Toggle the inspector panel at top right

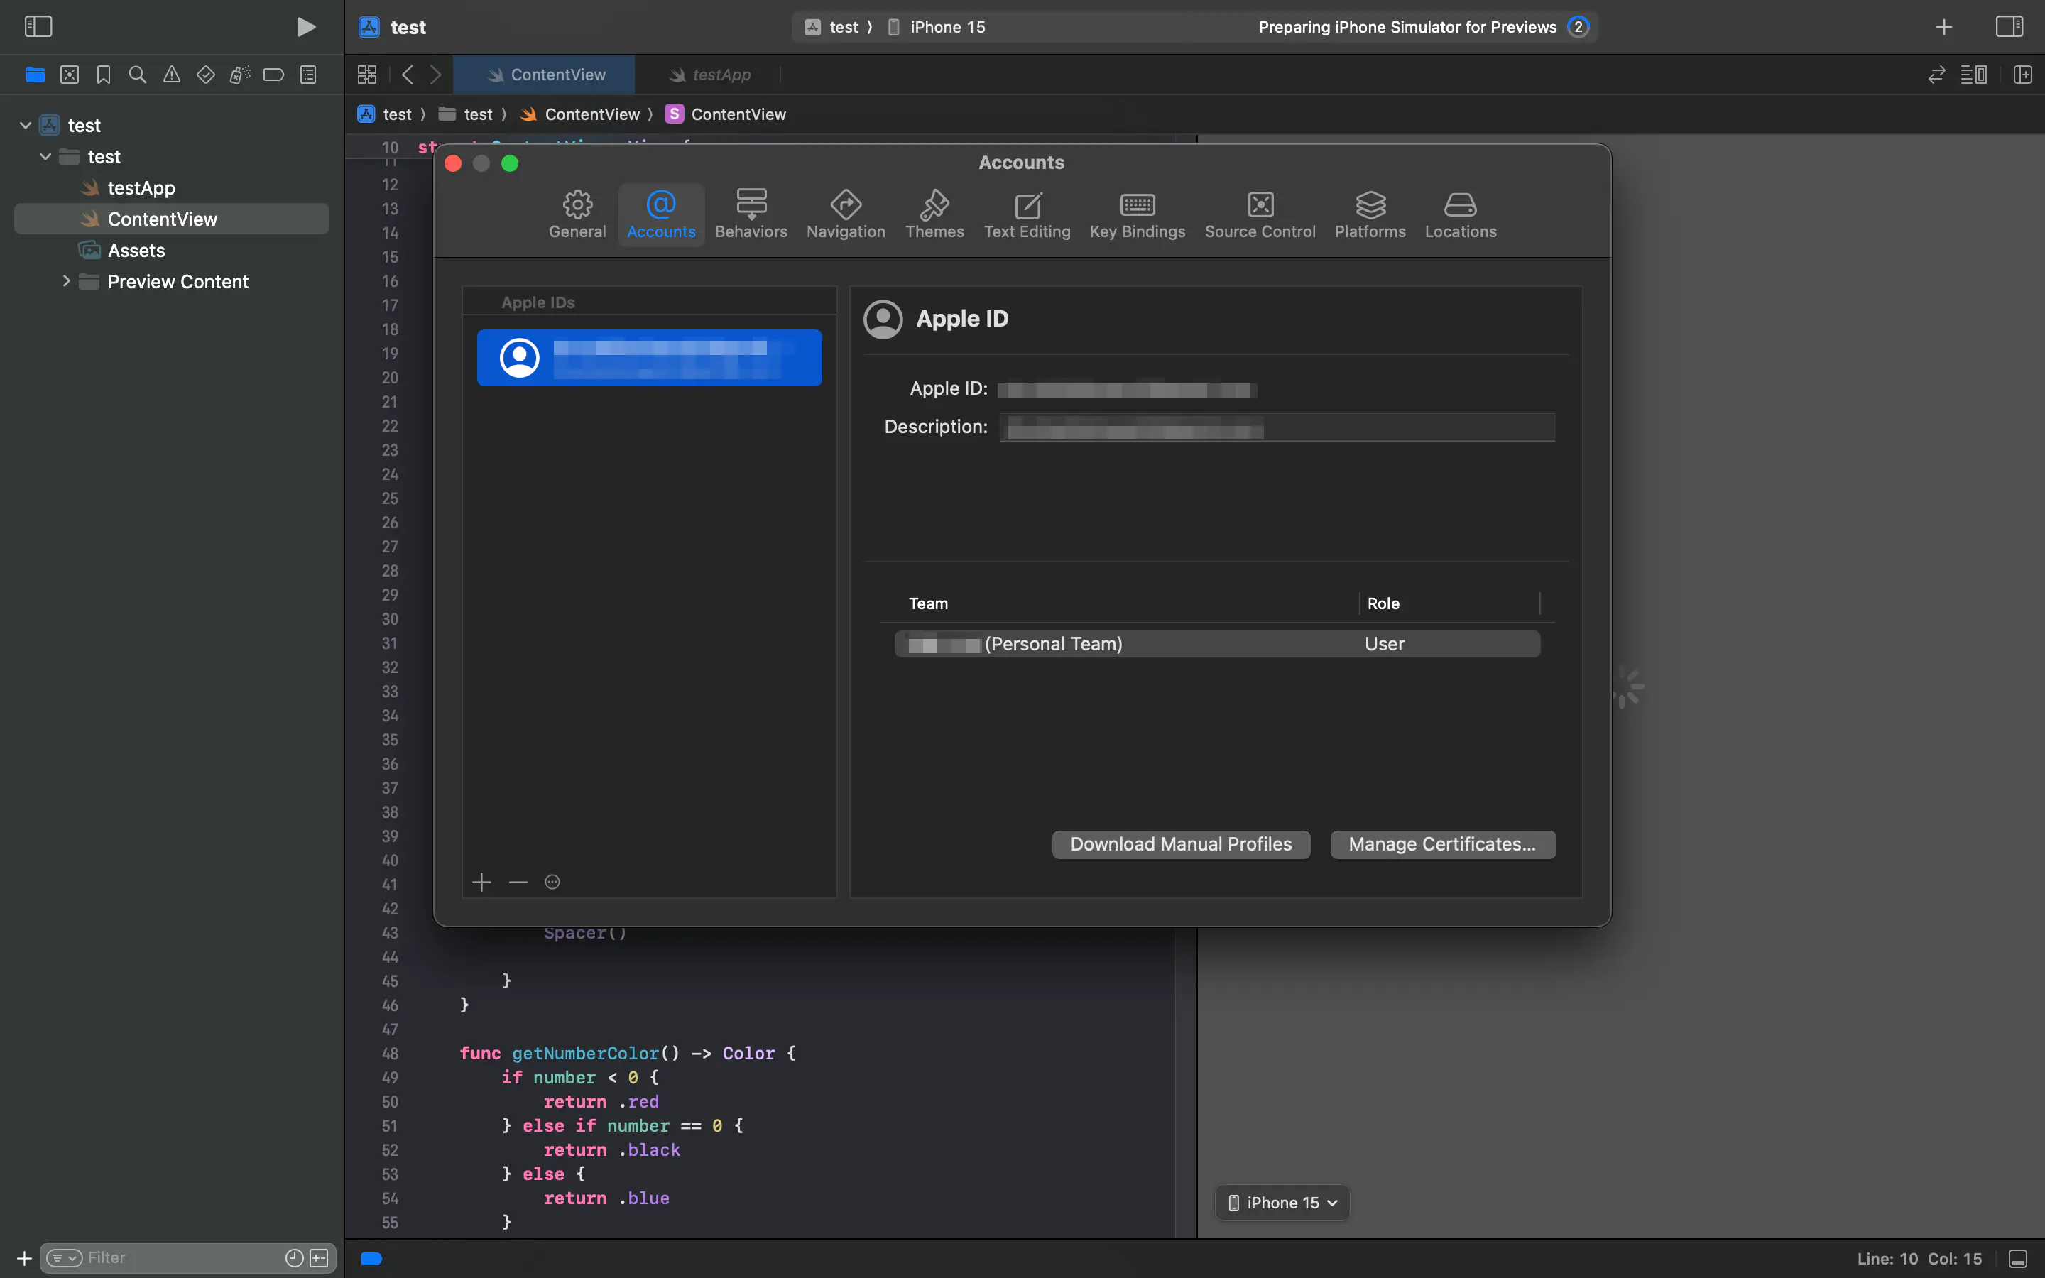coord(2009,27)
